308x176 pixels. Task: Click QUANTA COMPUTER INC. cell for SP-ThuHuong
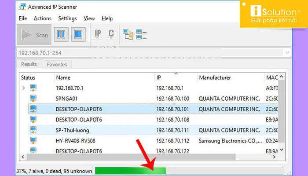click(x=229, y=130)
